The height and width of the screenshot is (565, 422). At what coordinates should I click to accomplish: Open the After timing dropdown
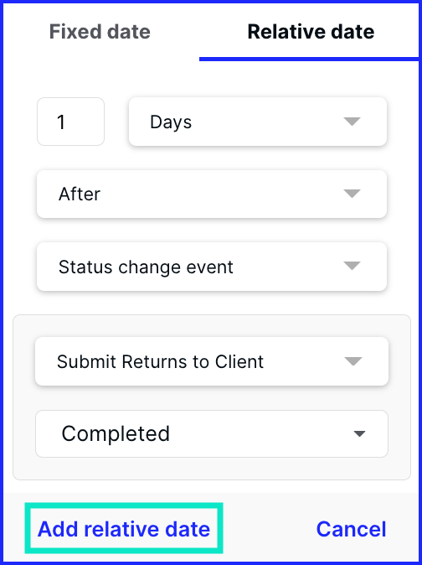click(x=212, y=194)
